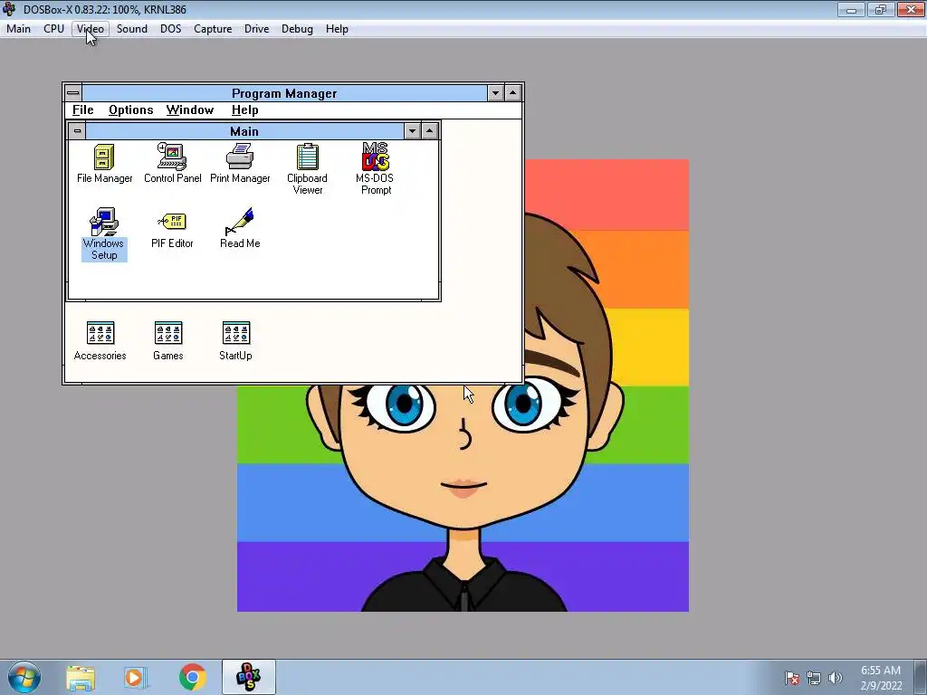Open Windows Explorer from the taskbar
The height and width of the screenshot is (695, 927).
(81, 677)
